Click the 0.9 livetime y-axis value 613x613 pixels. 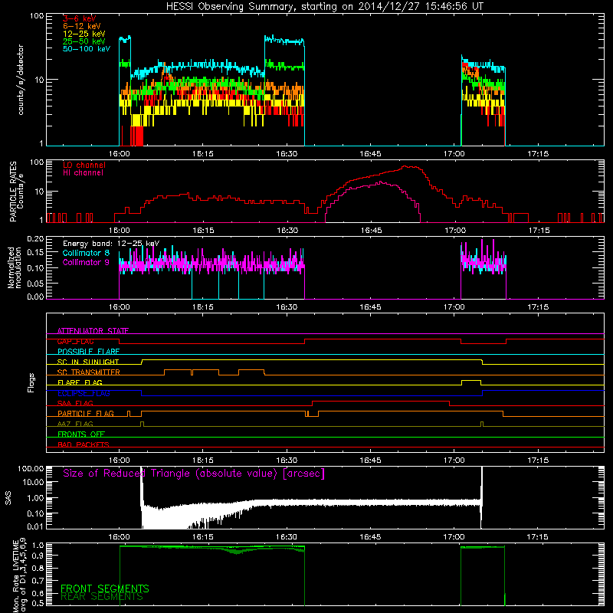[x=39, y=555]
